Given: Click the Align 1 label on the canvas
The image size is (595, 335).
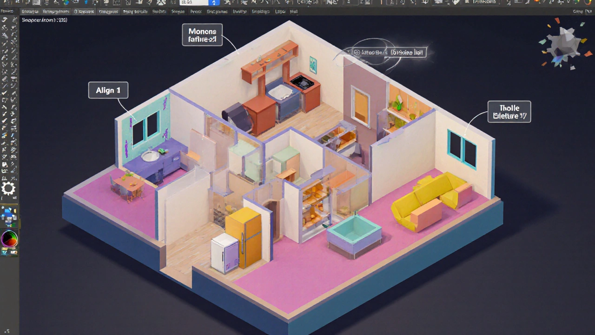Looking at the screenshot, I should click(108, 90).
